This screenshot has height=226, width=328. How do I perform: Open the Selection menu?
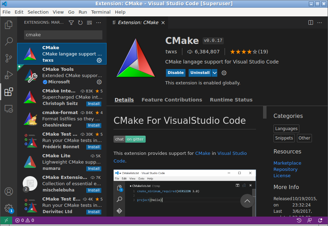[38, 12]
